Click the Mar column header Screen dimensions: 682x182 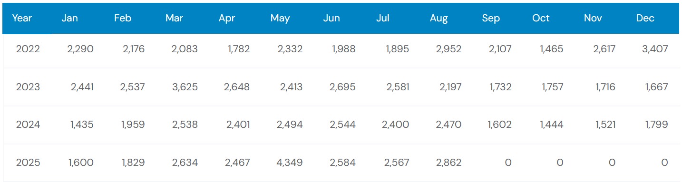click(175, 18)
